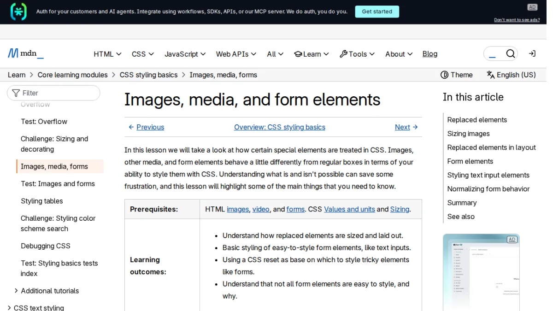Open the Theme switcher
The image size is (553, 311).
(x=456, y=75)
